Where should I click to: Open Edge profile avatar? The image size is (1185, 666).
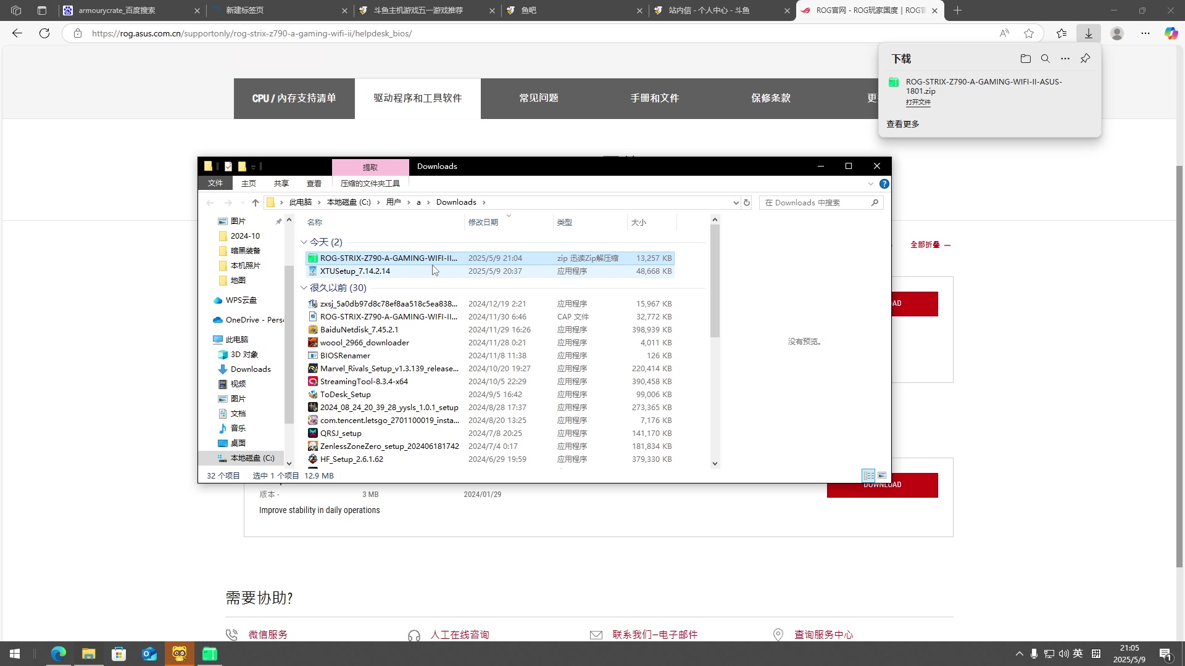(1117, 33)
